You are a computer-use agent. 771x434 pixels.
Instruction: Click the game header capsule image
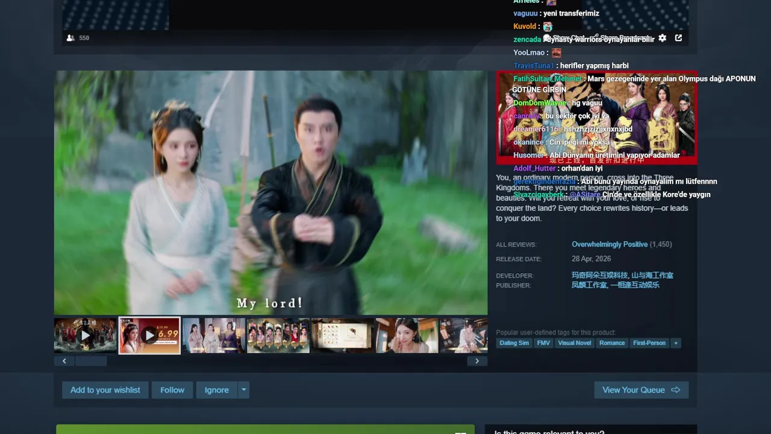coord(596,118)
